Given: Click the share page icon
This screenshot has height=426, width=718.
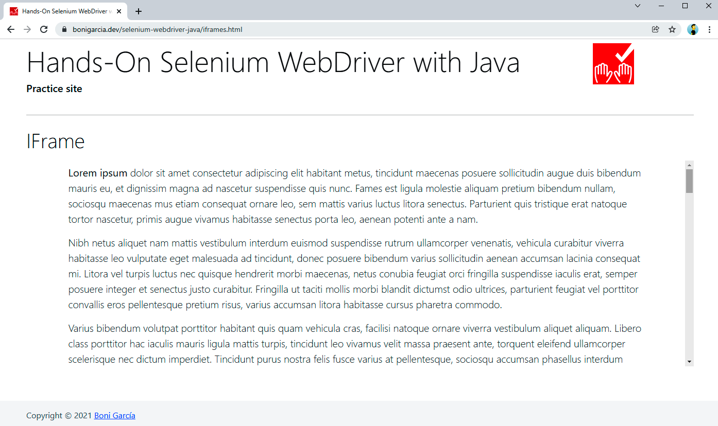Looking at the screenshot, I should coord(655,29).
